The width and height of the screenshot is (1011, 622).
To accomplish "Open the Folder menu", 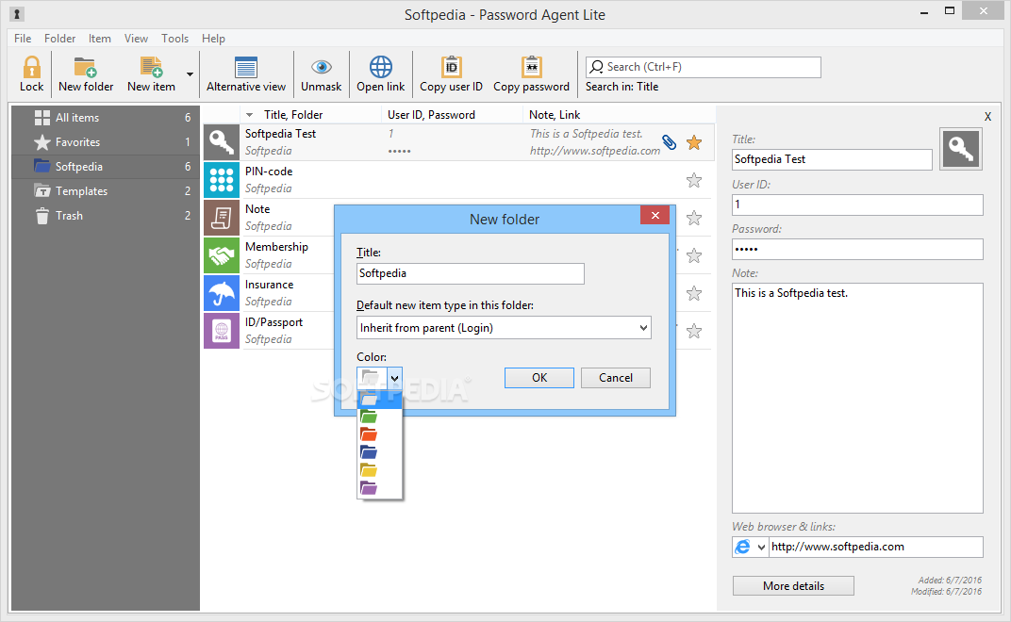I will pyautogui.click(x=60, y=38).
